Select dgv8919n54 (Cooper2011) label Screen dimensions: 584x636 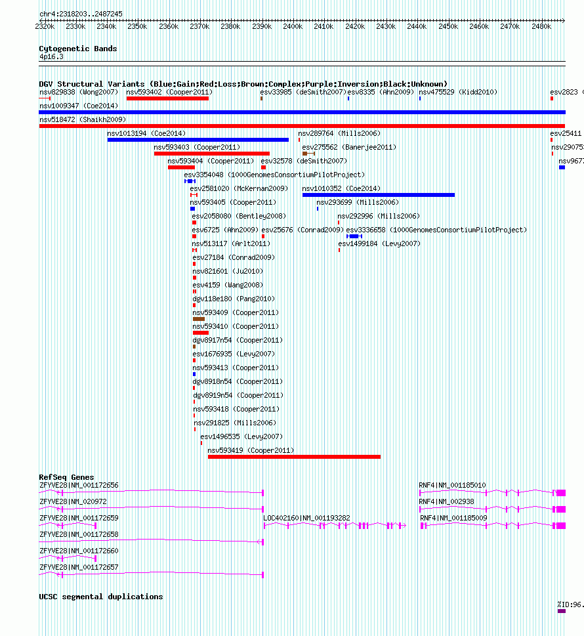coord(238,396)
